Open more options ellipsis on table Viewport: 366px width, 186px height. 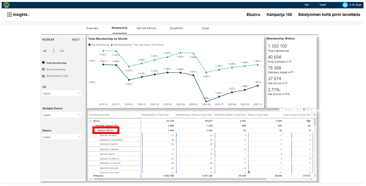pos(314,109)
